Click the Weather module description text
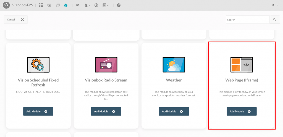Screen dimensions: 283x137 [174, 94]
